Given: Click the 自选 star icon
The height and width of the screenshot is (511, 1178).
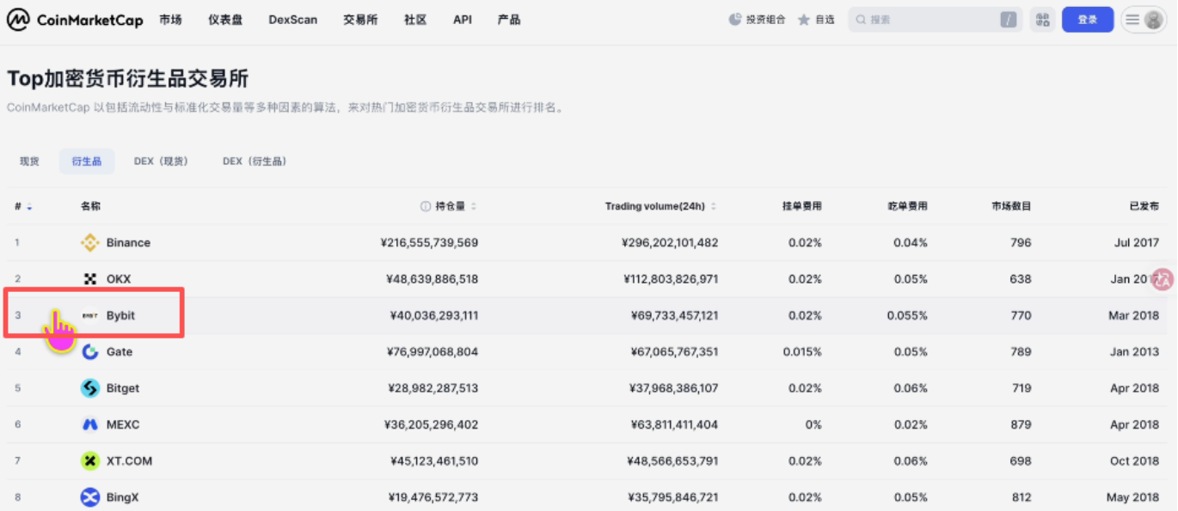Looking at the screenshot, I should coord(804,19).
